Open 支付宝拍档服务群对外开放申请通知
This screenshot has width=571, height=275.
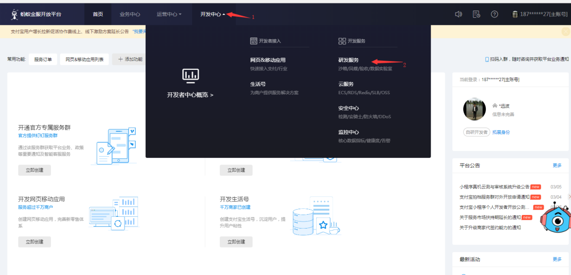click(494, 197)
